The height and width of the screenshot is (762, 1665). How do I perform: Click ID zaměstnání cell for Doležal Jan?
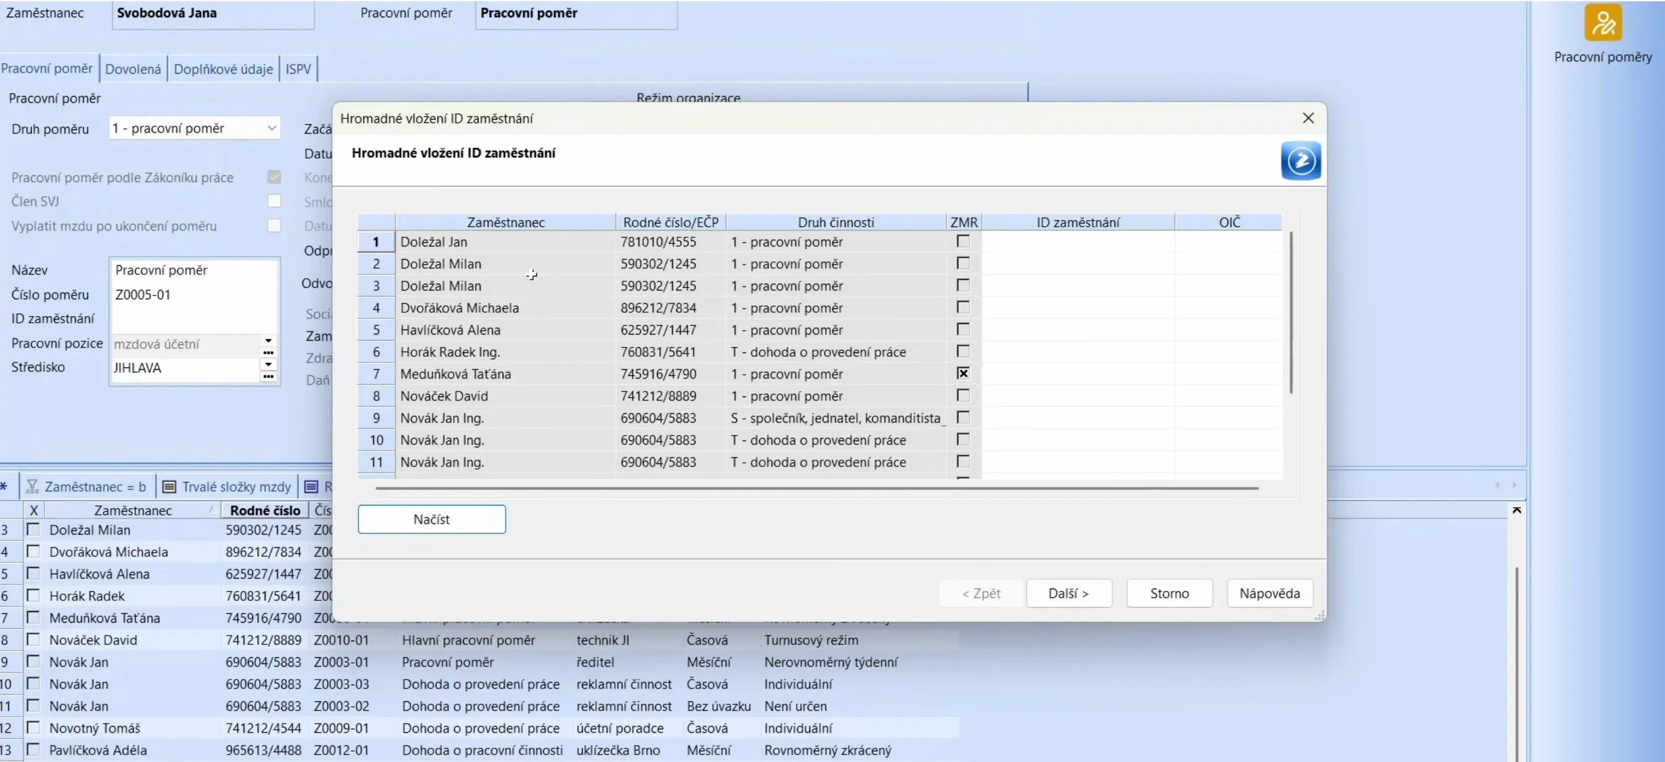[x=1077, y=242]
